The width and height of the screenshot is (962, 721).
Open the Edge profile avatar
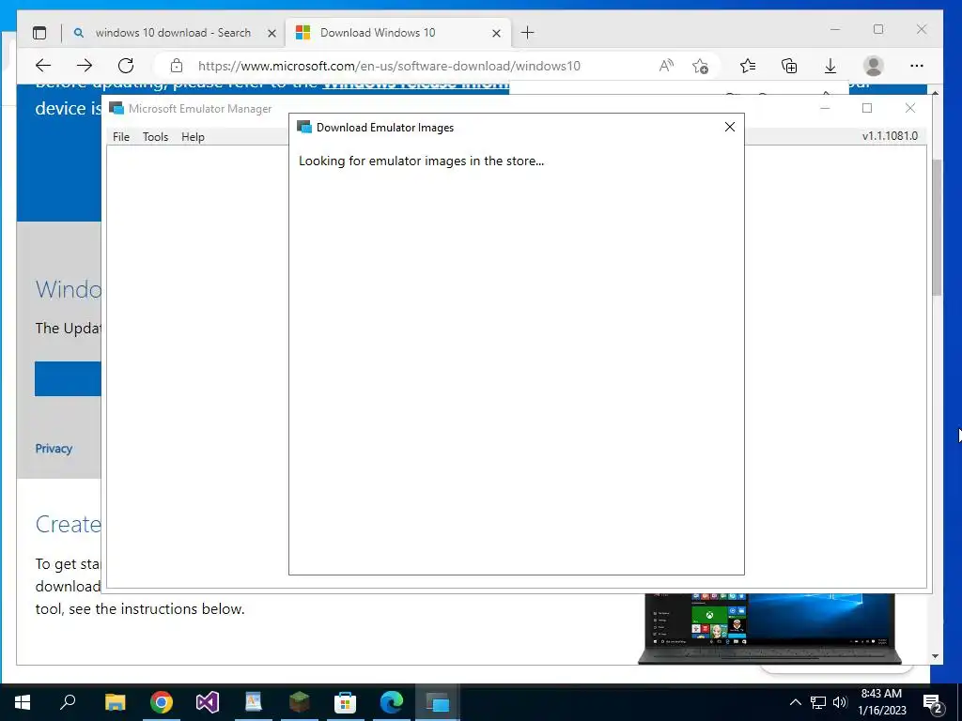[873, 66]
